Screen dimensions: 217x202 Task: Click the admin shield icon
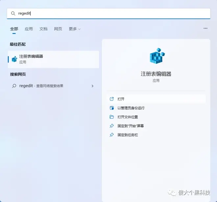click(x=112, y=108)
